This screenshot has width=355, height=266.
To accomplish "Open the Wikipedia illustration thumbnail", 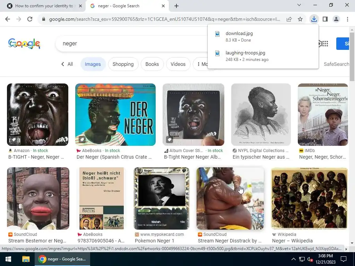I will point(309,198).
